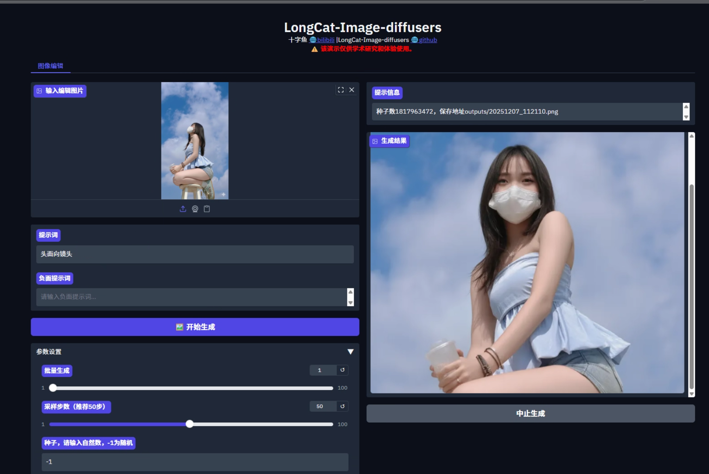The width and height of the screenshot is (709, 474).
Task: Open the github link
Action: pos(428,40)
